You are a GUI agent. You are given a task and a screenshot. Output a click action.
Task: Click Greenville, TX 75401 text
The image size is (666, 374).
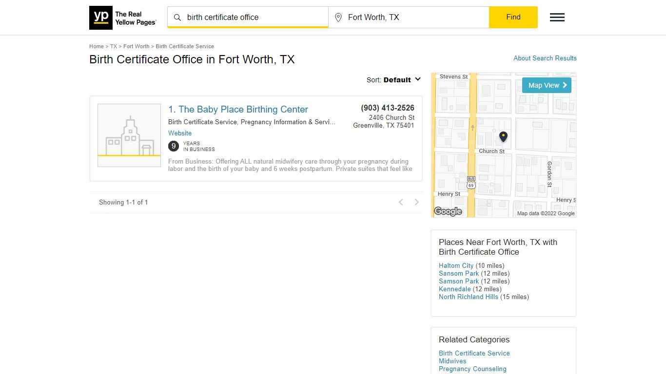384,125
